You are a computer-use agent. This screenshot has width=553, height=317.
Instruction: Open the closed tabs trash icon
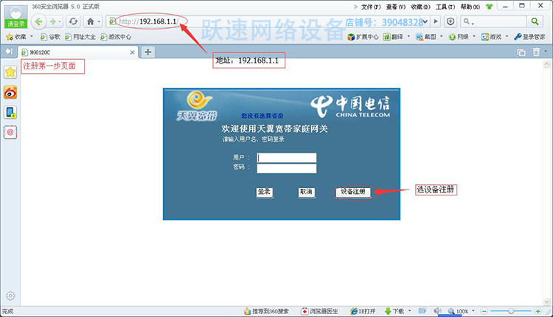536,52
